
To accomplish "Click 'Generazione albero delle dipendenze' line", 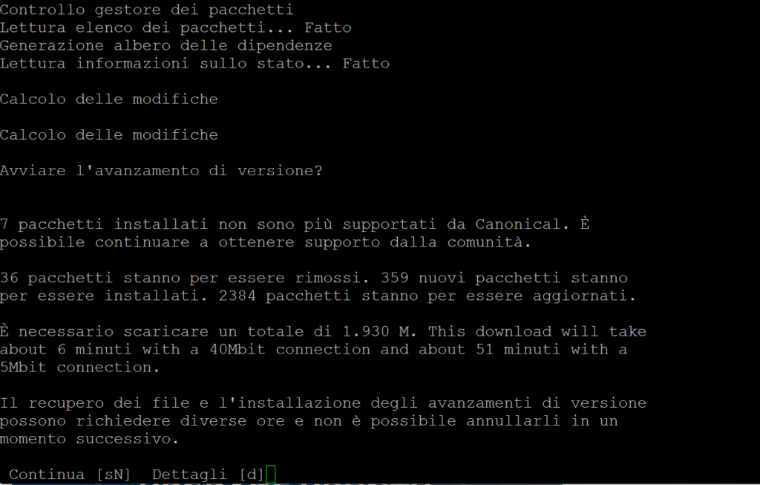I will 166,45.
